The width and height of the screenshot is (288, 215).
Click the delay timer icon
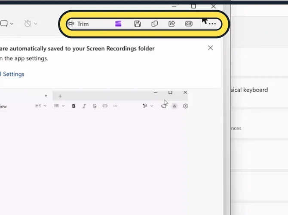[x=28, y=24]
